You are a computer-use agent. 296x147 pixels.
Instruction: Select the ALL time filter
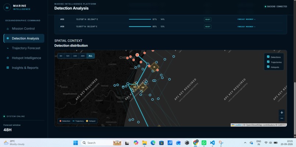coord(90,56)
